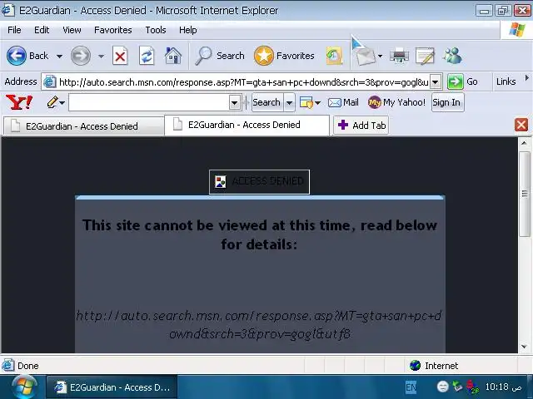Click the network tray icon
This screenshot has height=399, width=533.
point(458,387)
